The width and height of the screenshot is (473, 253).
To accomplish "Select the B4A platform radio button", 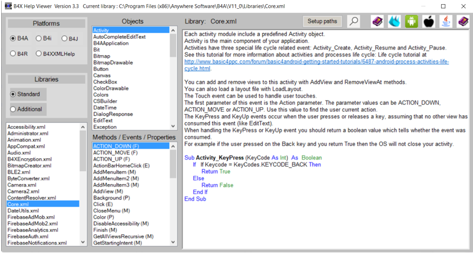I will pos(19,39).
